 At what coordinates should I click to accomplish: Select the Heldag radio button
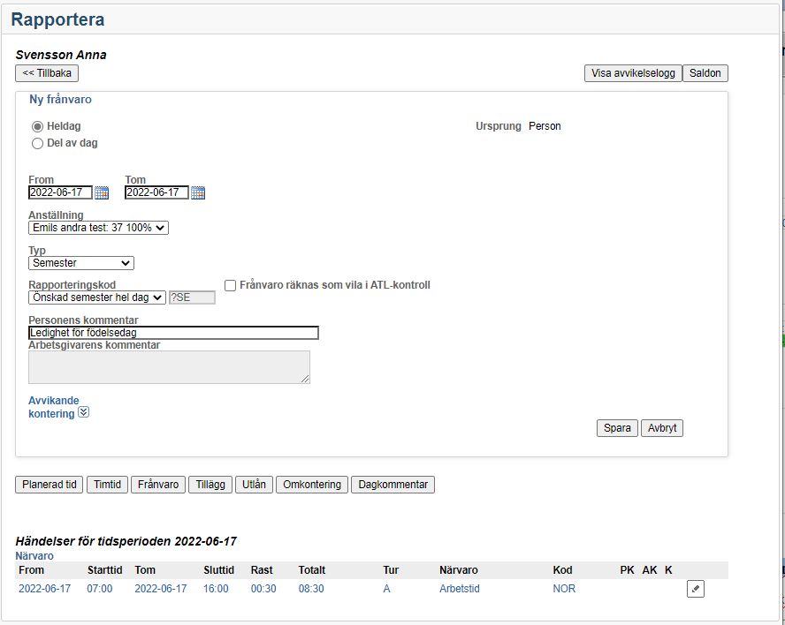pos(37,126)
